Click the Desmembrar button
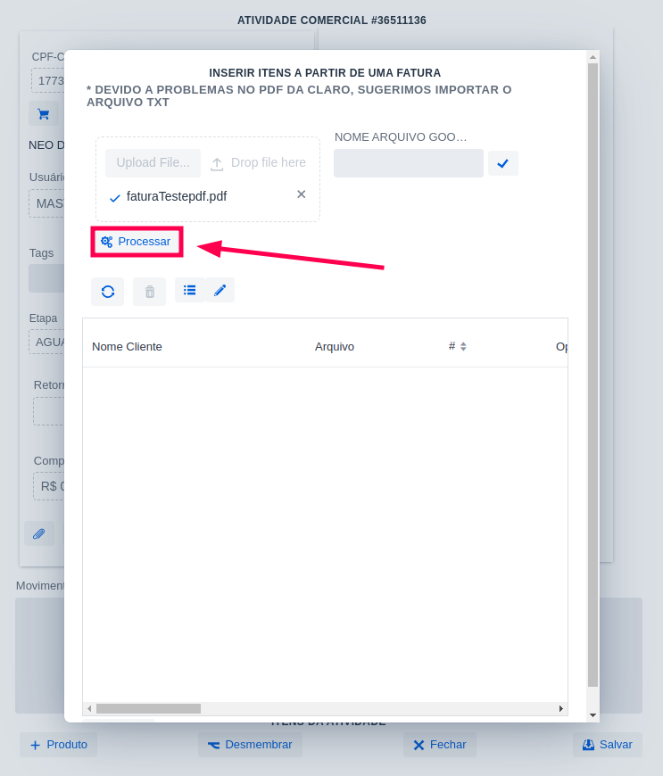Image resolution: width=663 pixels, height=776 pixels. pyautogui.click(x=250, y=745)
